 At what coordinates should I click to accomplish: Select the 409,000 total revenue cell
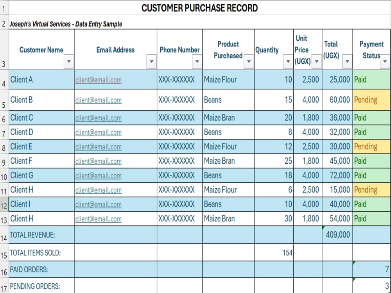[337, 235]
